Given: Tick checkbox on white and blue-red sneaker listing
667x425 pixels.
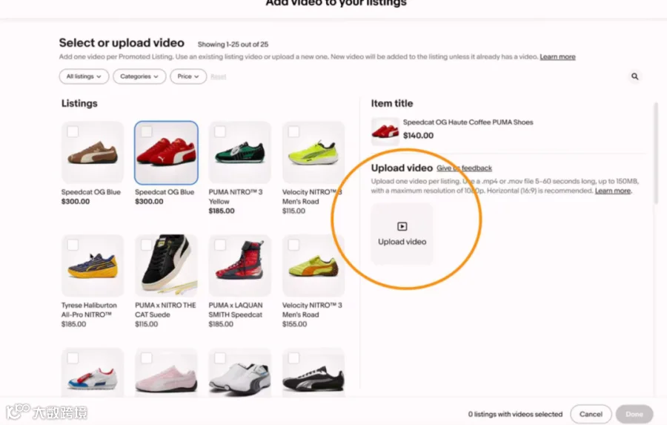Looking at the screenshot, I should coord(73,358).
